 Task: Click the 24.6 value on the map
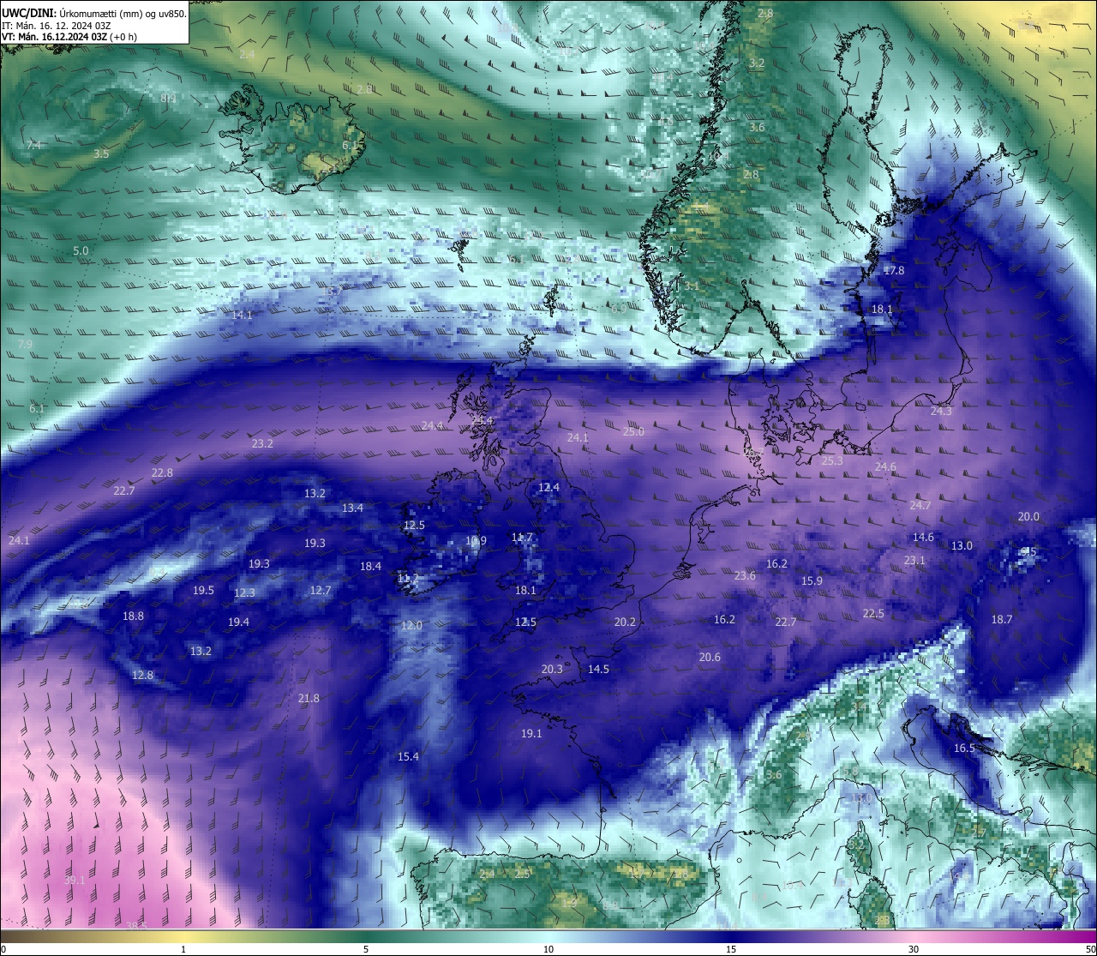point(885,466)
